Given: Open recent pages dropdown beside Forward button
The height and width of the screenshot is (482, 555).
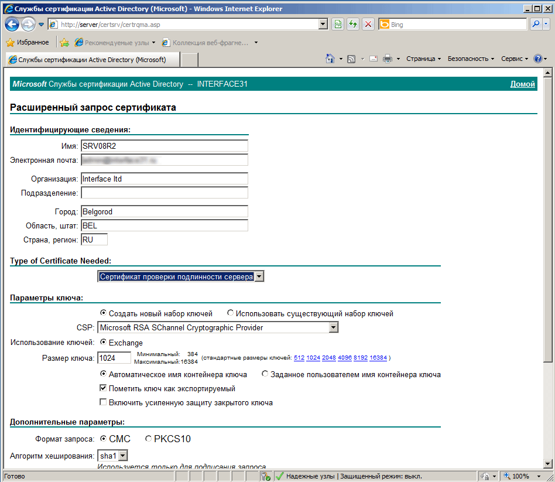Looking at the screenshot, I should pyautogui.click(x=41, y=25).
